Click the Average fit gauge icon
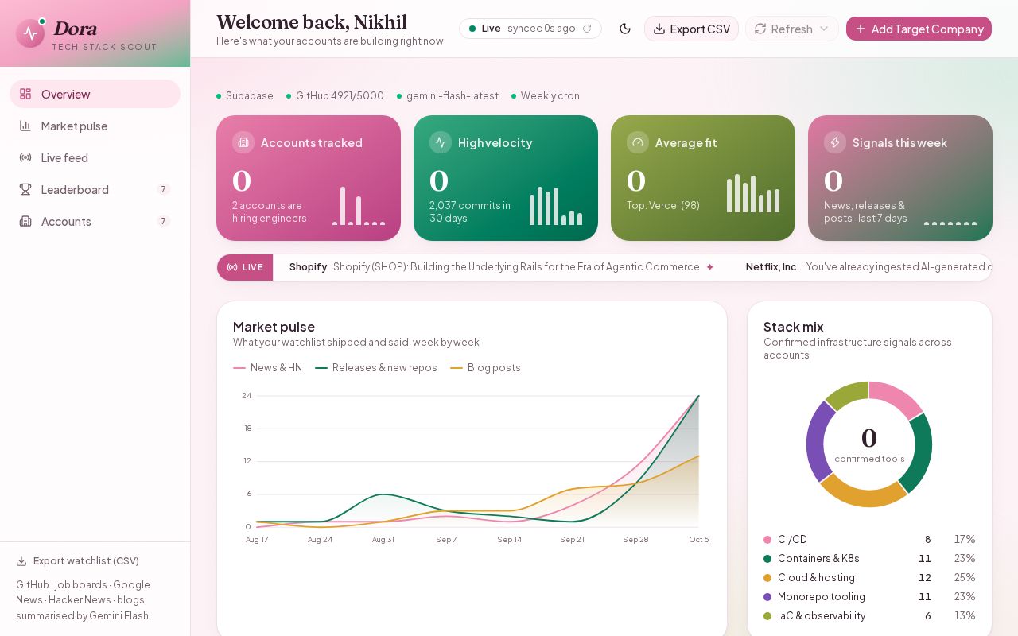Screen dimensions: 1018x636 (x=638, y=142)
